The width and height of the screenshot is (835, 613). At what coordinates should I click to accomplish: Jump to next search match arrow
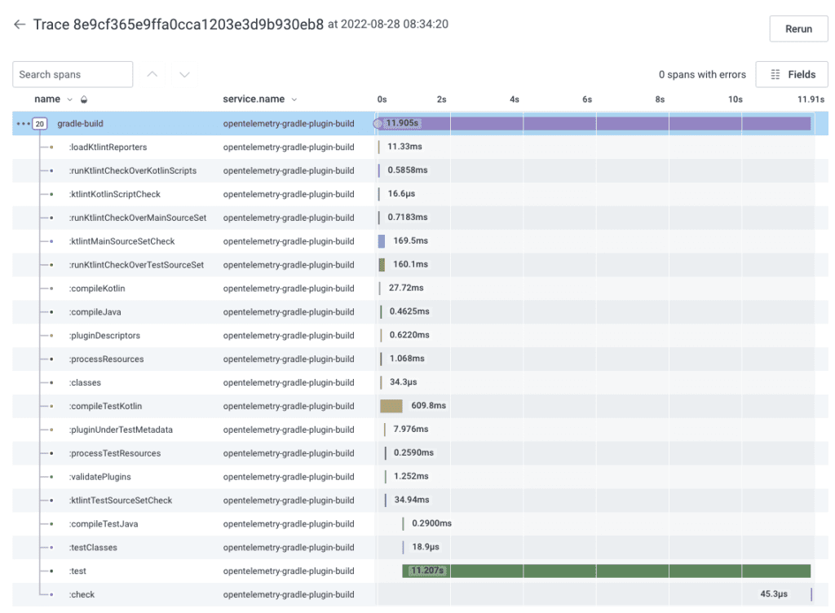(x=184, y=75)
